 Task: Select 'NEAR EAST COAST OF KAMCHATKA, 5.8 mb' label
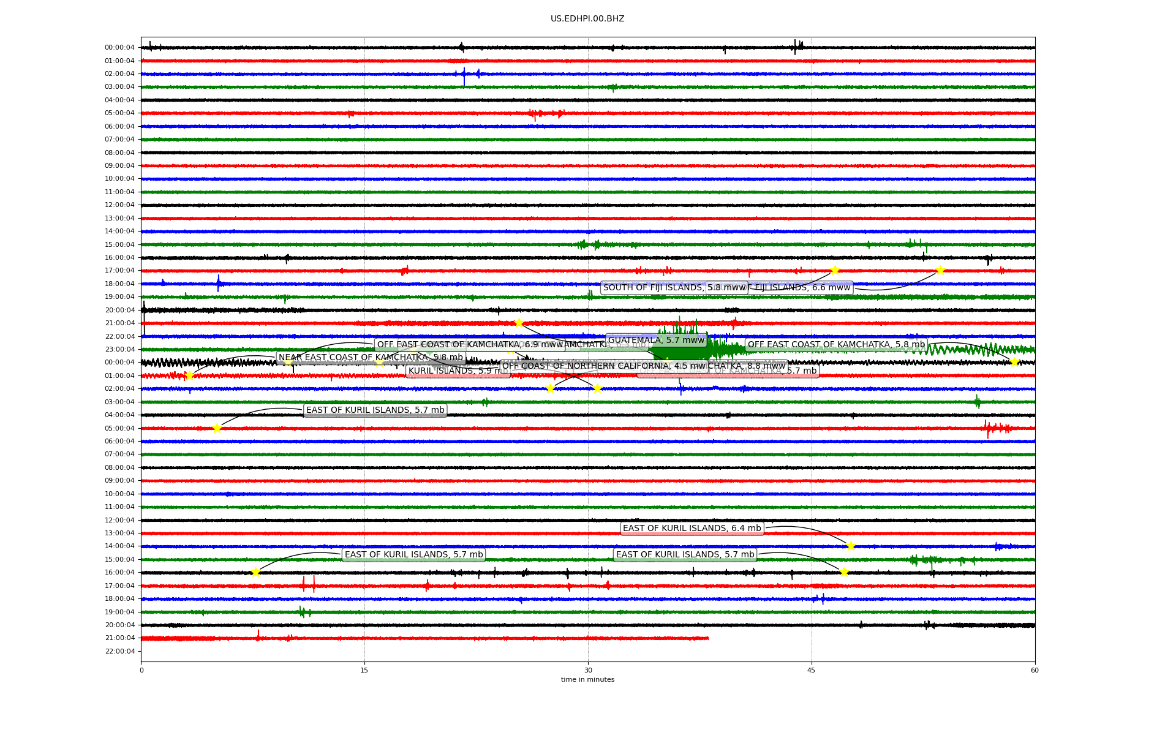pyautogui.click(x=371, y=358)
